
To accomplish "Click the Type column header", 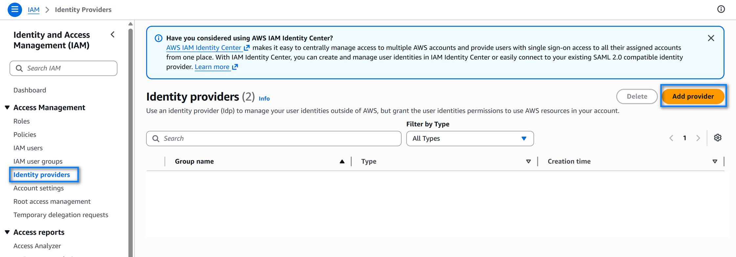I will [x=369, y=161].
